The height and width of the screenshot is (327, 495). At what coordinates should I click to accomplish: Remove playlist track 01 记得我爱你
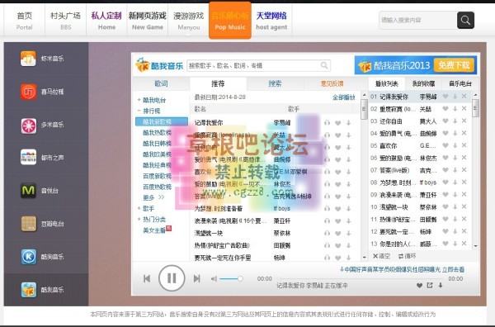click(x=464, y=97)
